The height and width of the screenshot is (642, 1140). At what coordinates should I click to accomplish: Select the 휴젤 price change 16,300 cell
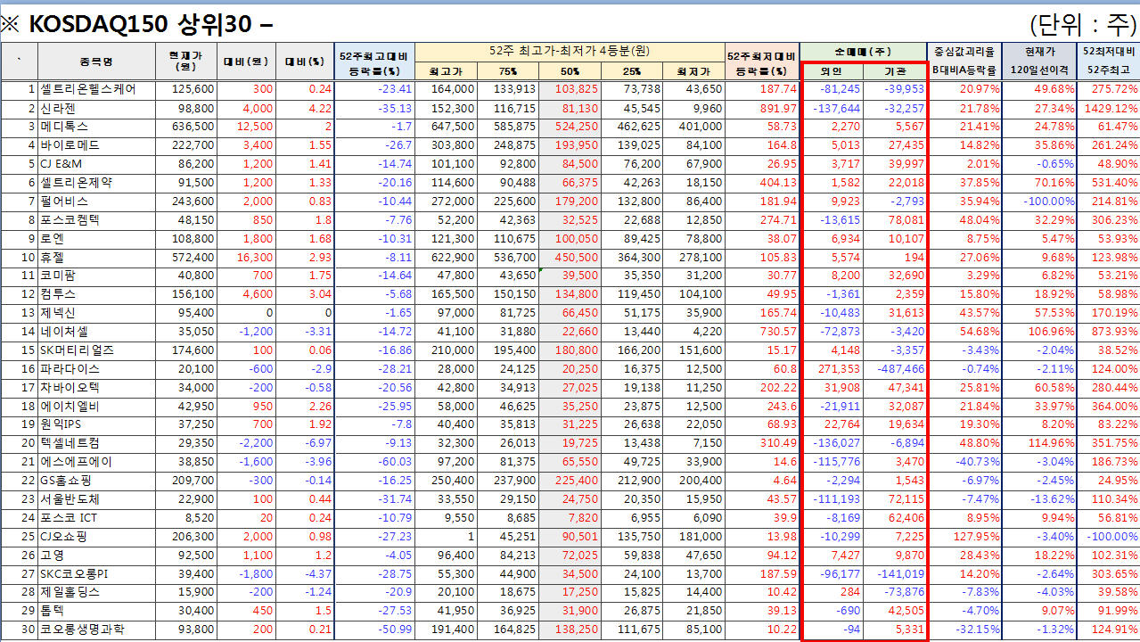tap(246, 257)
